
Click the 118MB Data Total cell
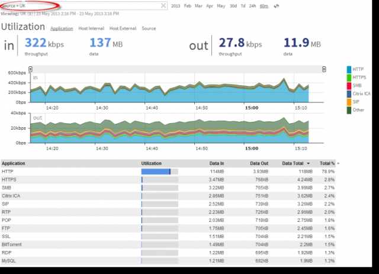(306, 172)
